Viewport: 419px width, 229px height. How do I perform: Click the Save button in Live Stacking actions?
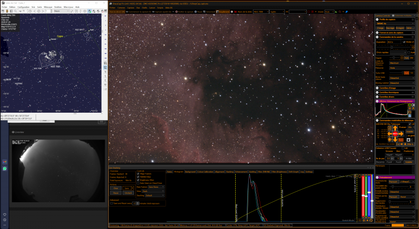127,188
